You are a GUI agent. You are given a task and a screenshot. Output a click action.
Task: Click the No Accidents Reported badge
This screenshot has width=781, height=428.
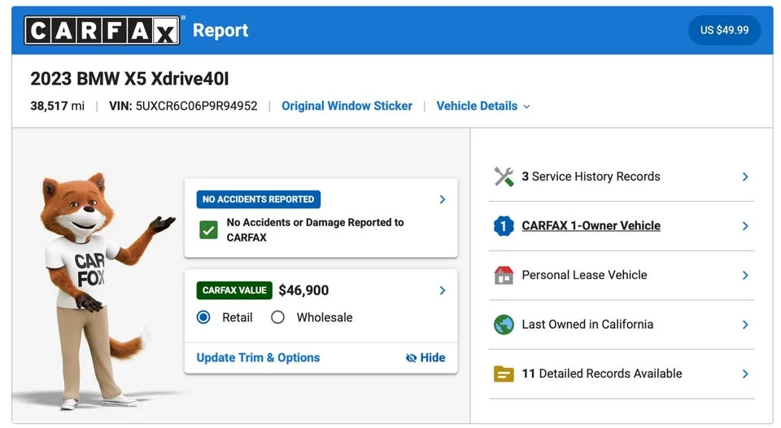pos(258,199)
